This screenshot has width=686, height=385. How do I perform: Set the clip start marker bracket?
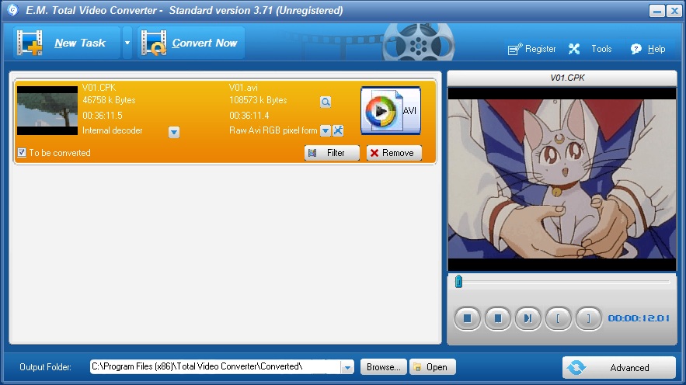[x=559, y=318]
